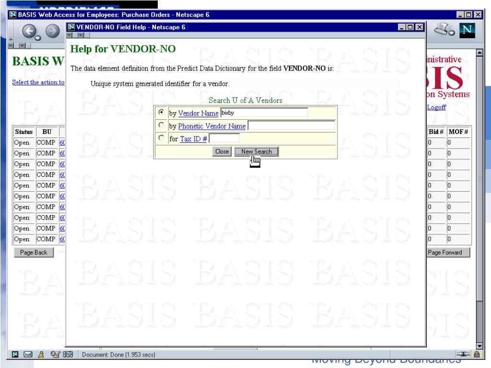Click the Page Back button in the Purchase Orders window
This screenshot has width=491, height=368.
34,253
